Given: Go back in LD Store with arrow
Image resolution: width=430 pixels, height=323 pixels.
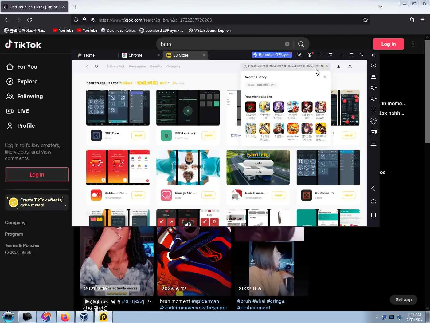Looking at the screenshot, I should coord(88,66).
